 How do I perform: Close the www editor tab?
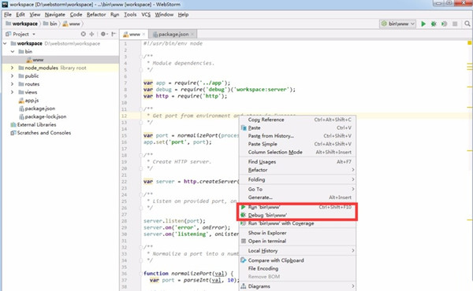144,35
